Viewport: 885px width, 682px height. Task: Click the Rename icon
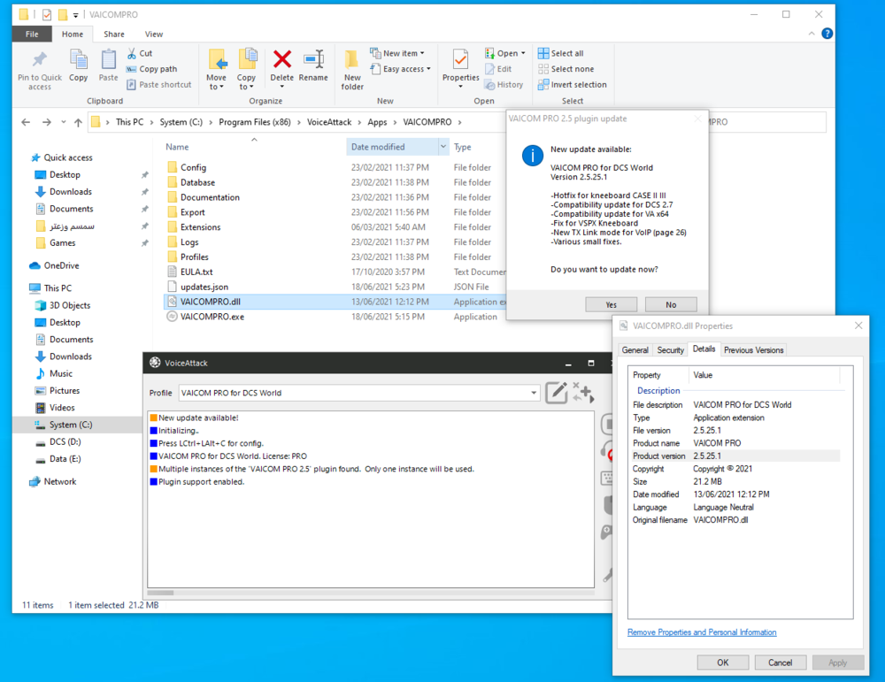tap(314, 59)
